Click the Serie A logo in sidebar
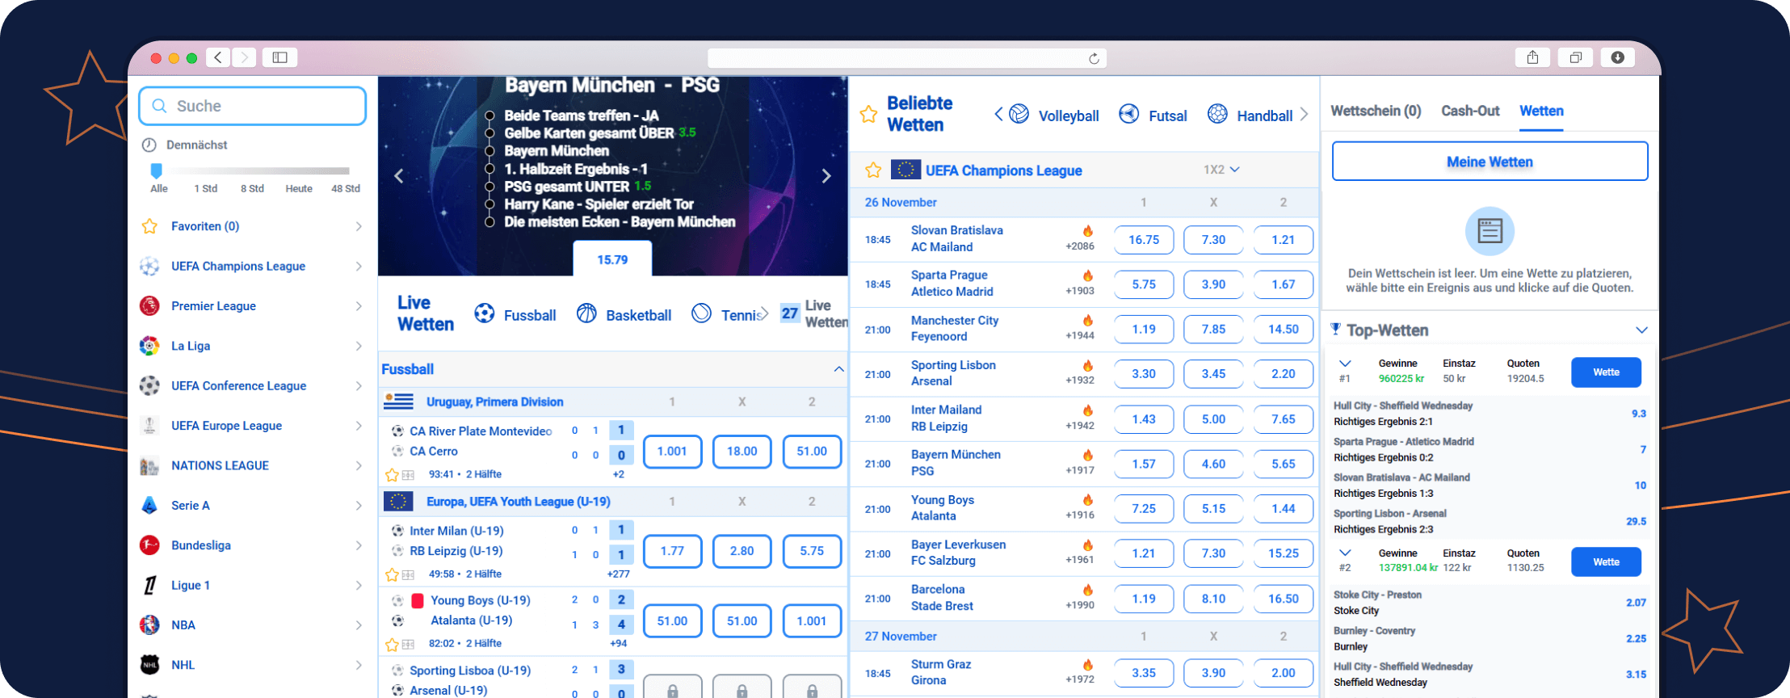Screen dimensions: 1790x698 149,506
